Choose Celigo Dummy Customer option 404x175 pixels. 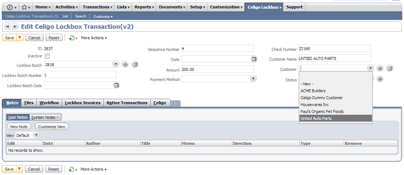(x=336, y=97)
